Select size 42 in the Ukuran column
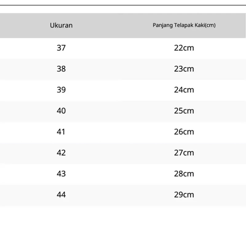Image resolution: width=246 pixels, height=246 pixels. pyautogui.click(x=61, y=153)
